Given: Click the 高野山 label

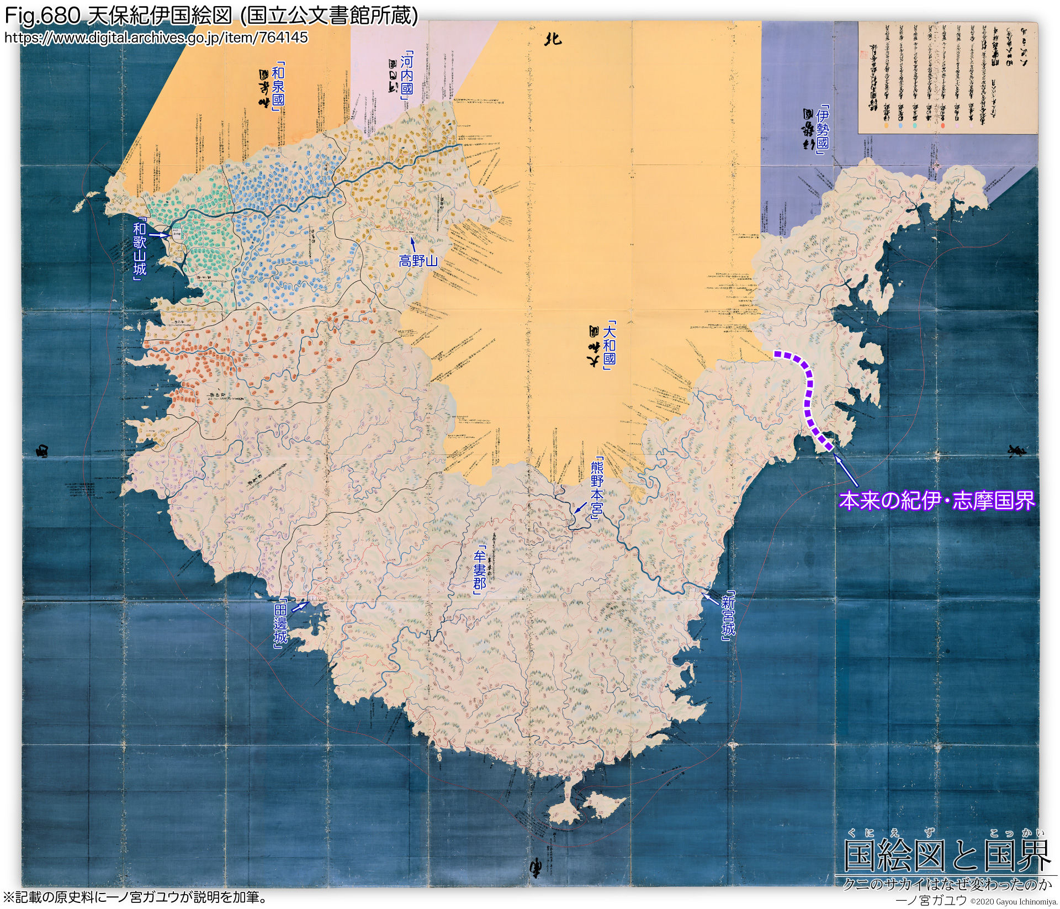Looking at the screenshot, I should [x=418, y=261].
